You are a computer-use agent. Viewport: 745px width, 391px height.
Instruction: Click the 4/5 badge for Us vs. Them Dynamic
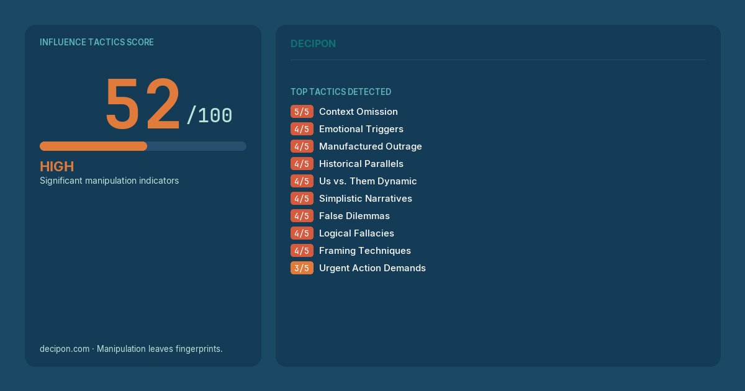point(302,181)
